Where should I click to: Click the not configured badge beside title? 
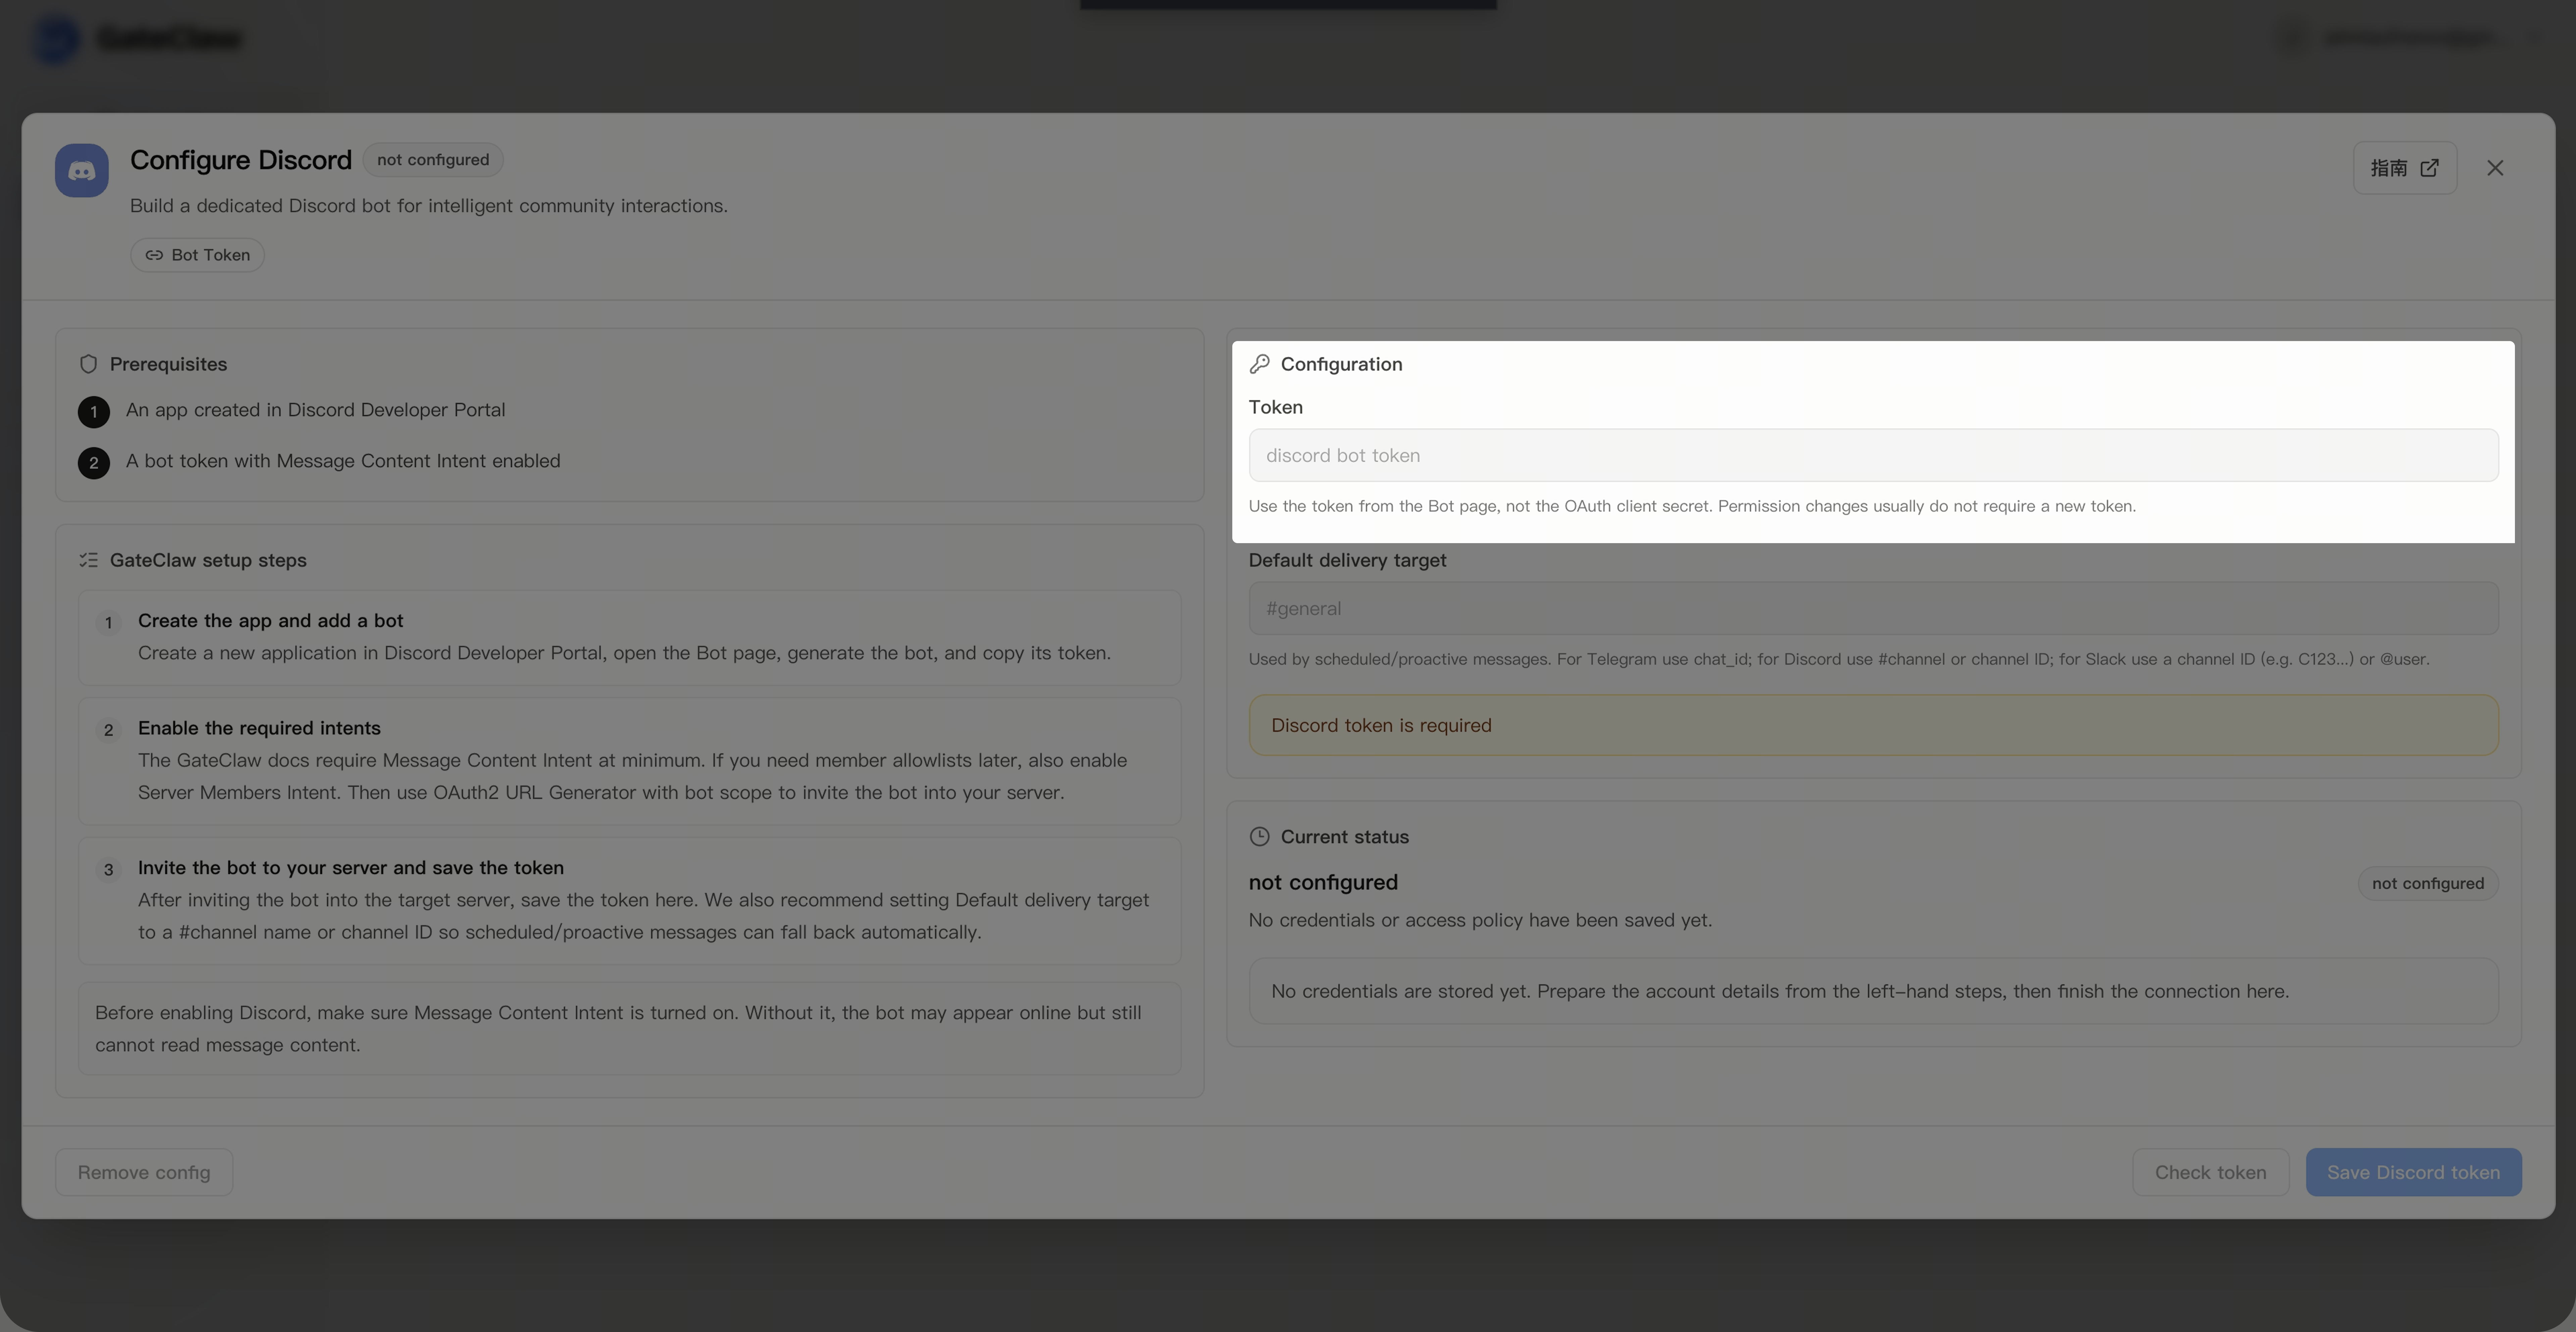(433, 160)
